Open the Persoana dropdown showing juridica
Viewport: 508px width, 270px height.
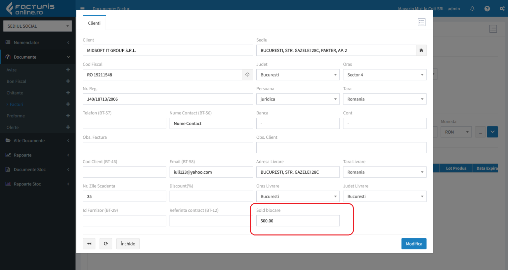298,99
